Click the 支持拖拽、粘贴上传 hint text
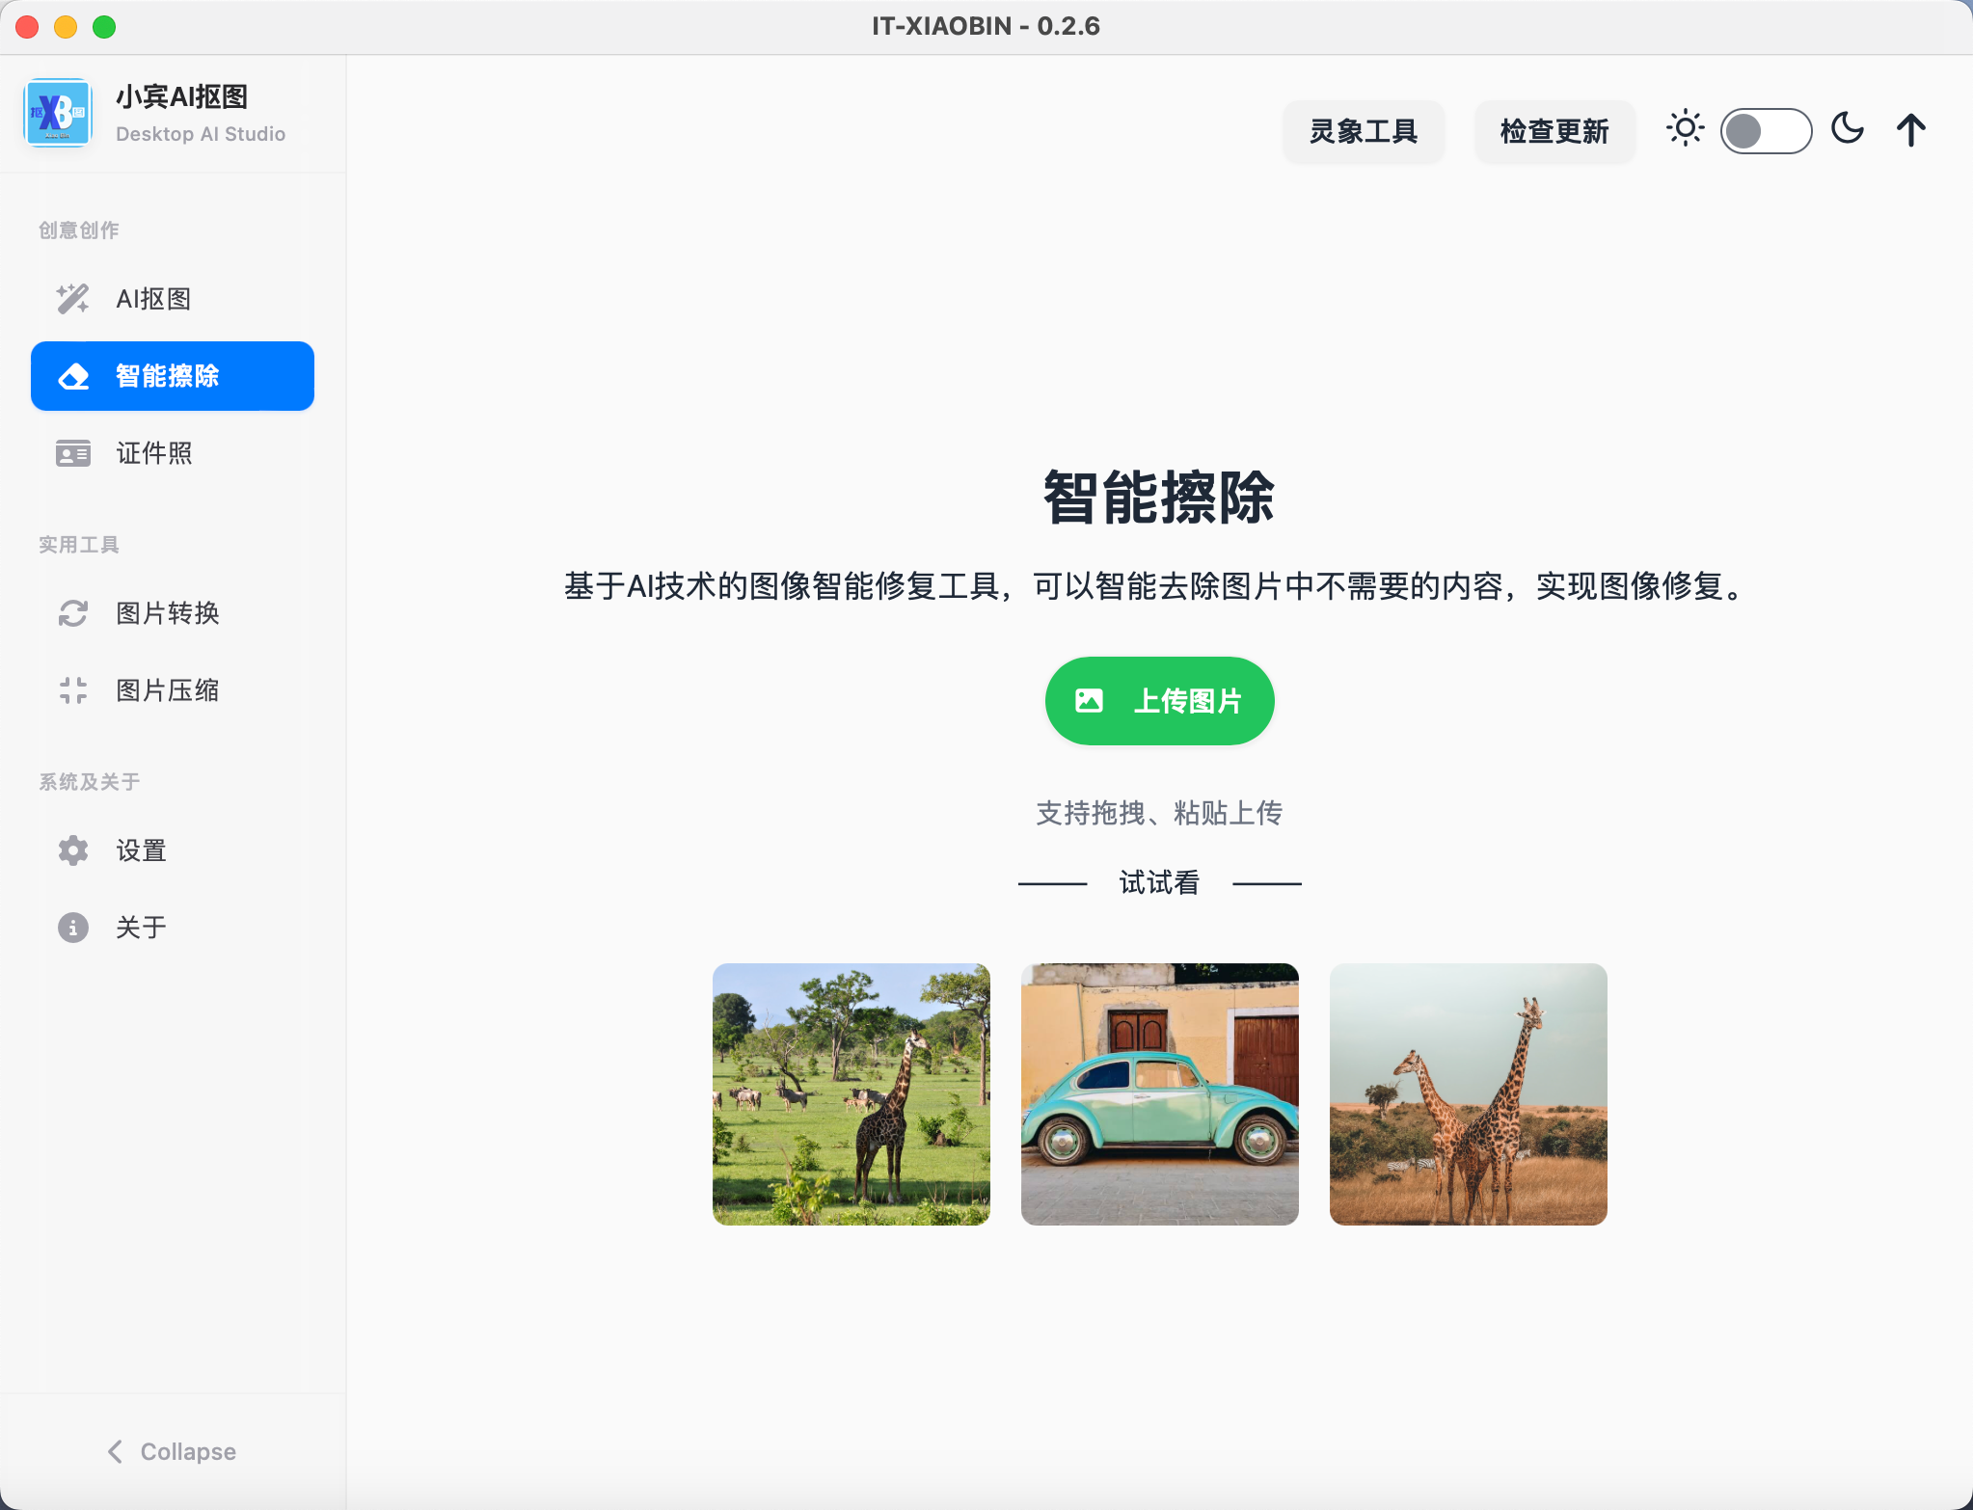 tap(1159, 813)
